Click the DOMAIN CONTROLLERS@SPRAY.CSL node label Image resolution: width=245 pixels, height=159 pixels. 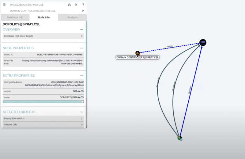tap(138, 57)
